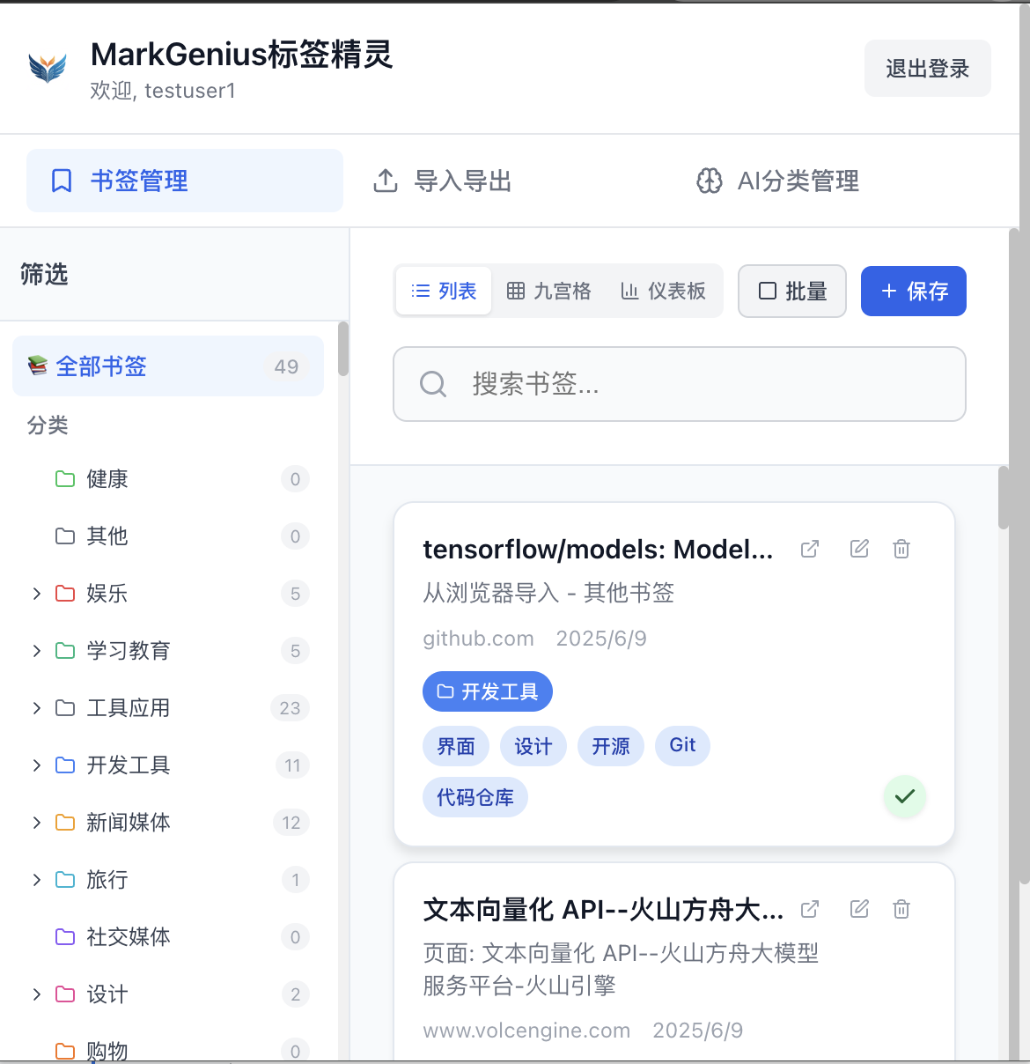Switch to 仪表板 dashboard view
Viewport: 1030px width, 1064px height.
click(x=664, y=291)
